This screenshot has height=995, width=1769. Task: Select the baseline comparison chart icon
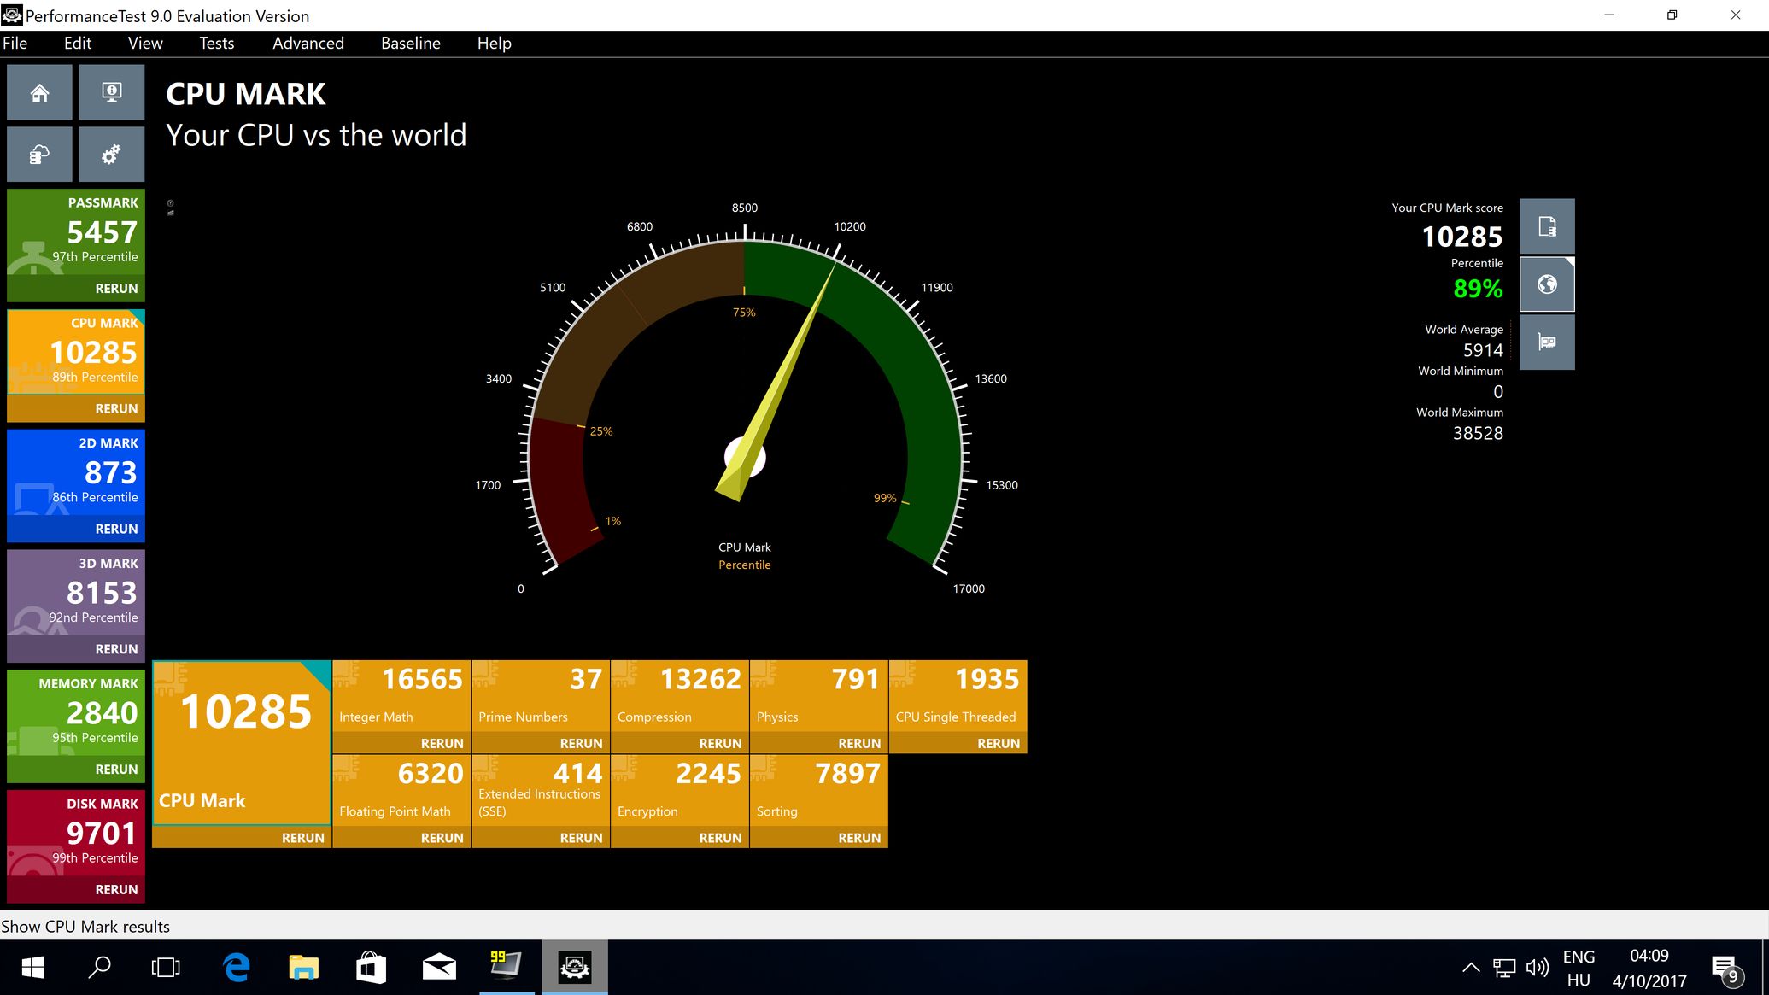1547,342
